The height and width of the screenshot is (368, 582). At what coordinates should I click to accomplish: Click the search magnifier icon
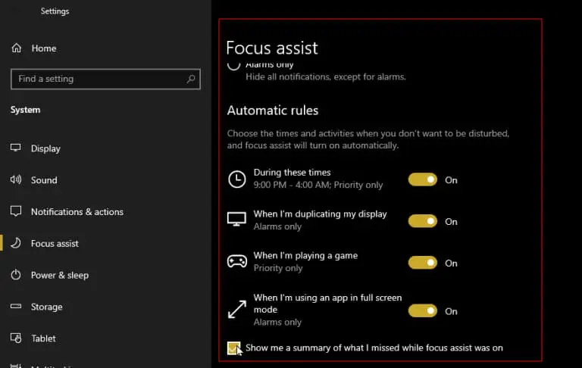[x=191, y=79]
